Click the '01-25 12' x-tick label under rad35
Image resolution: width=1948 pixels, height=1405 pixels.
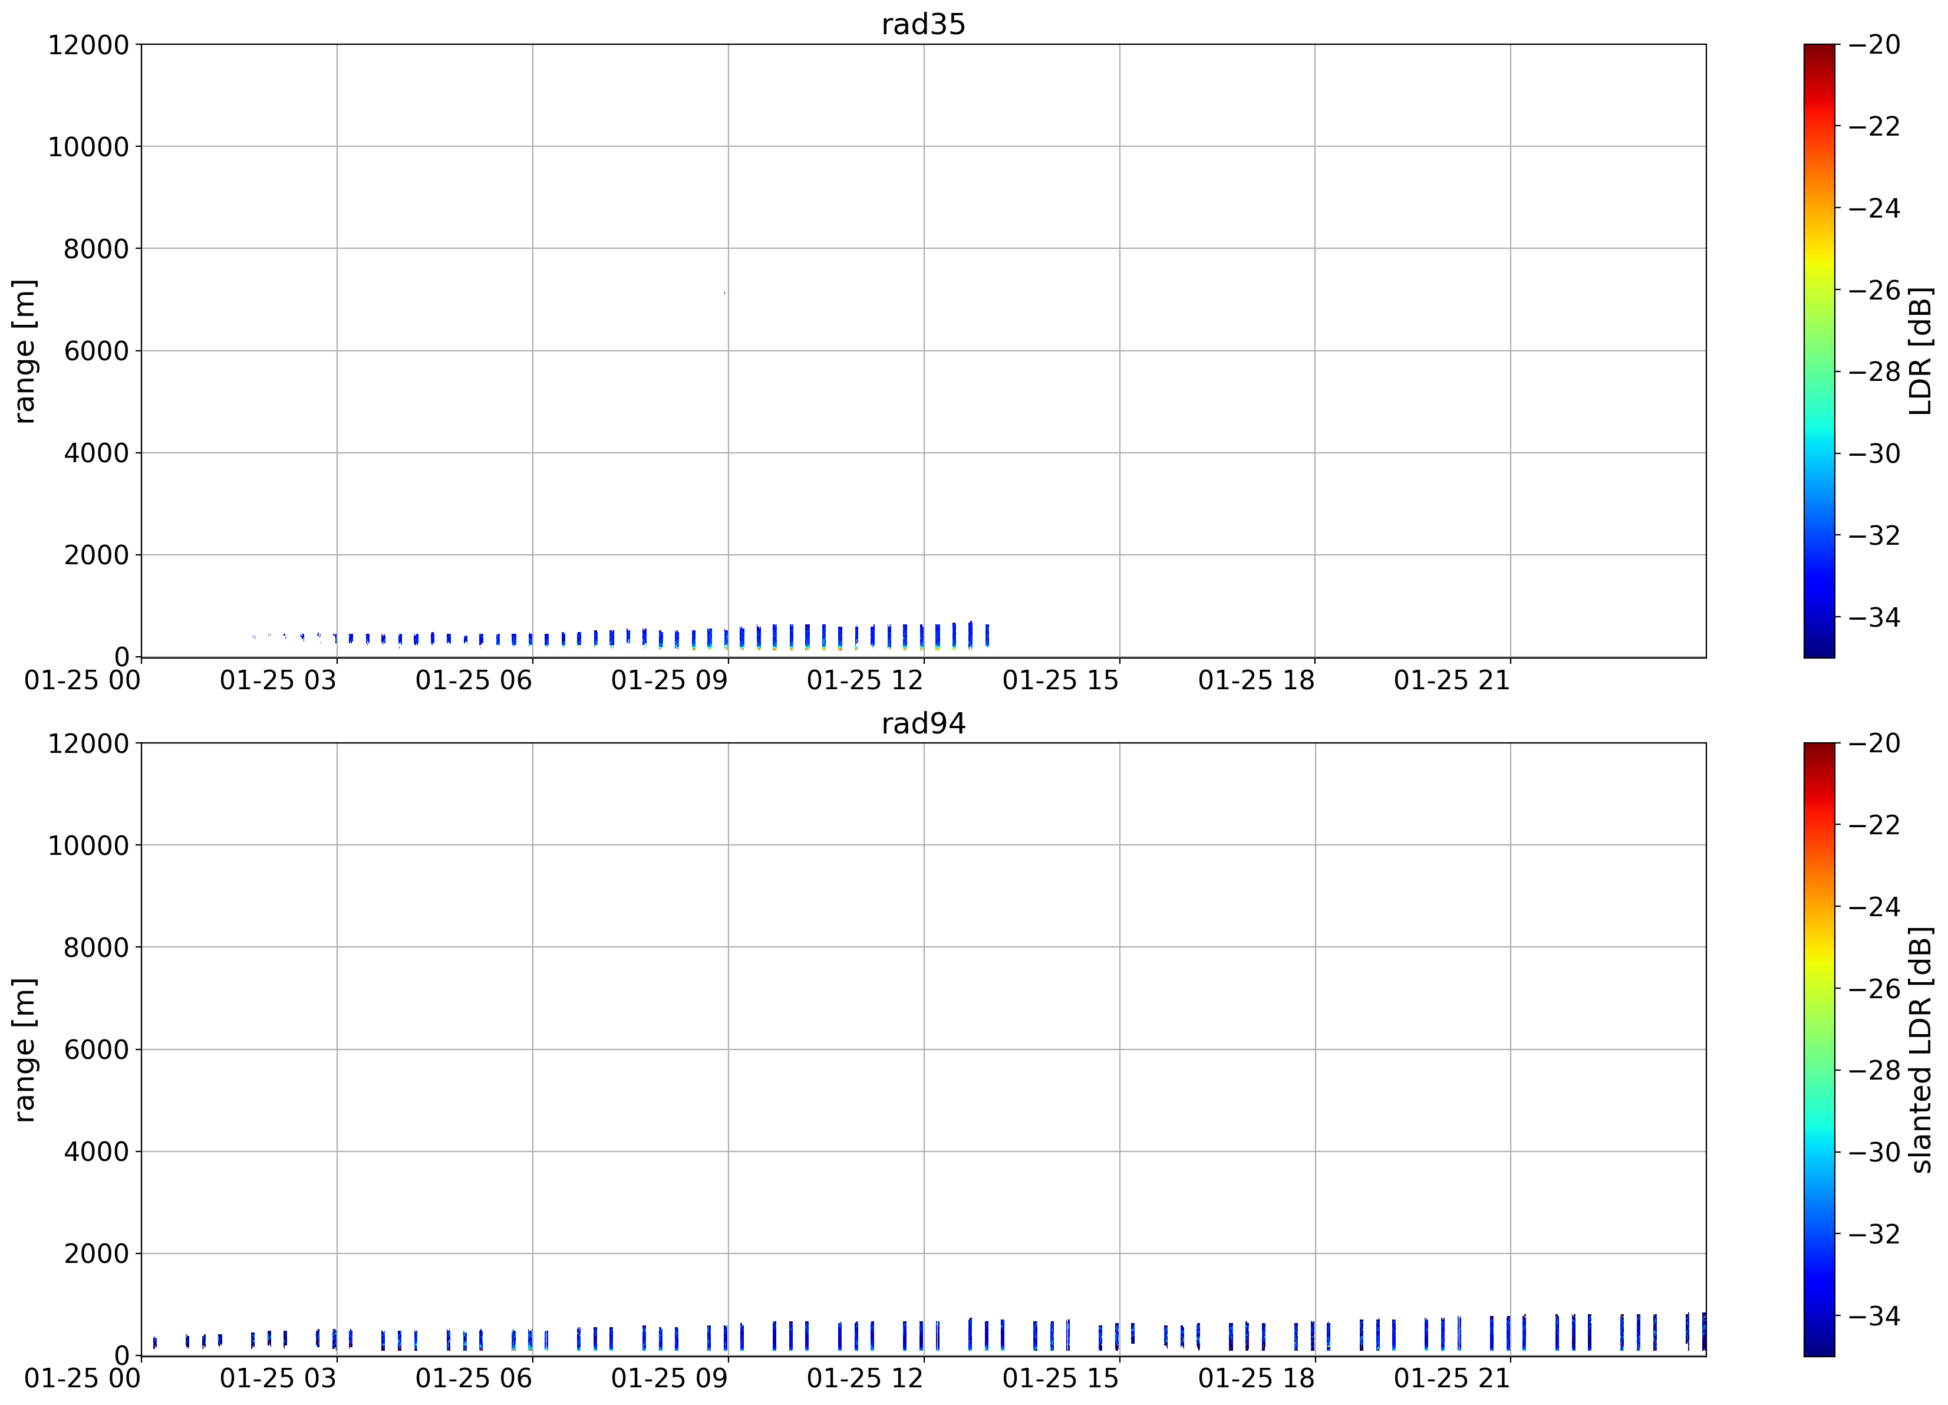[x=865, y=680]
